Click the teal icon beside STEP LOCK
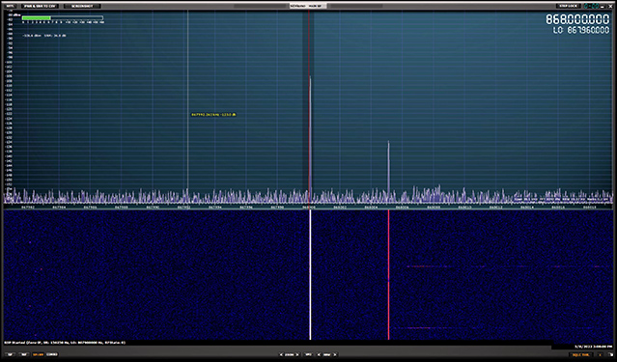The image size is (617, 362). coord(592,6)
